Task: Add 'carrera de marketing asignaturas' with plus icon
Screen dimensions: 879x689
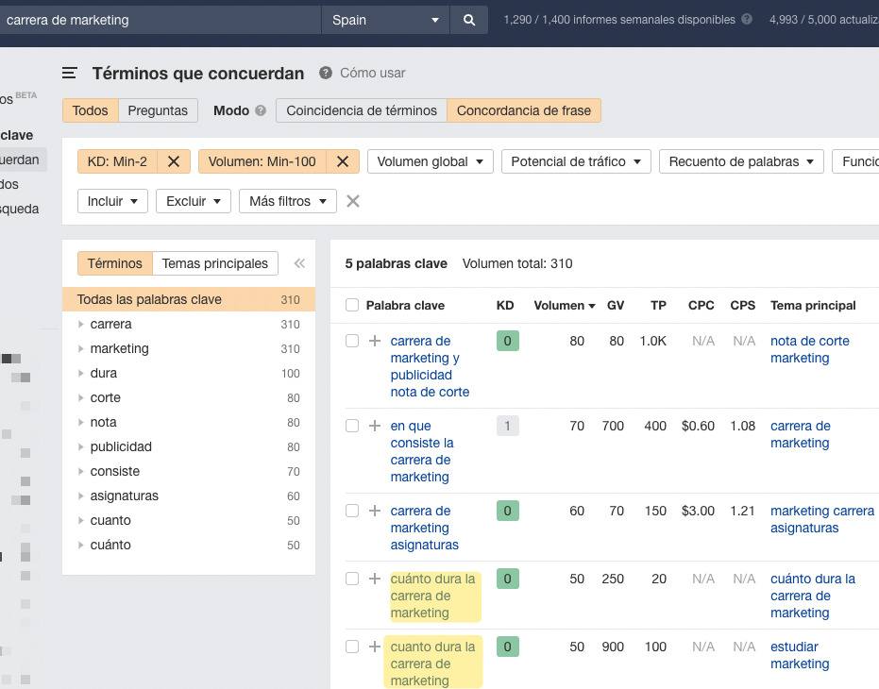Action: click(375, 511)
